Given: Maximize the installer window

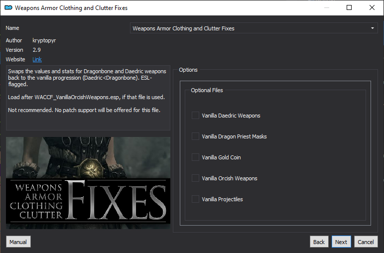Looking at the screenshot, I should click(x=349, y=8).
